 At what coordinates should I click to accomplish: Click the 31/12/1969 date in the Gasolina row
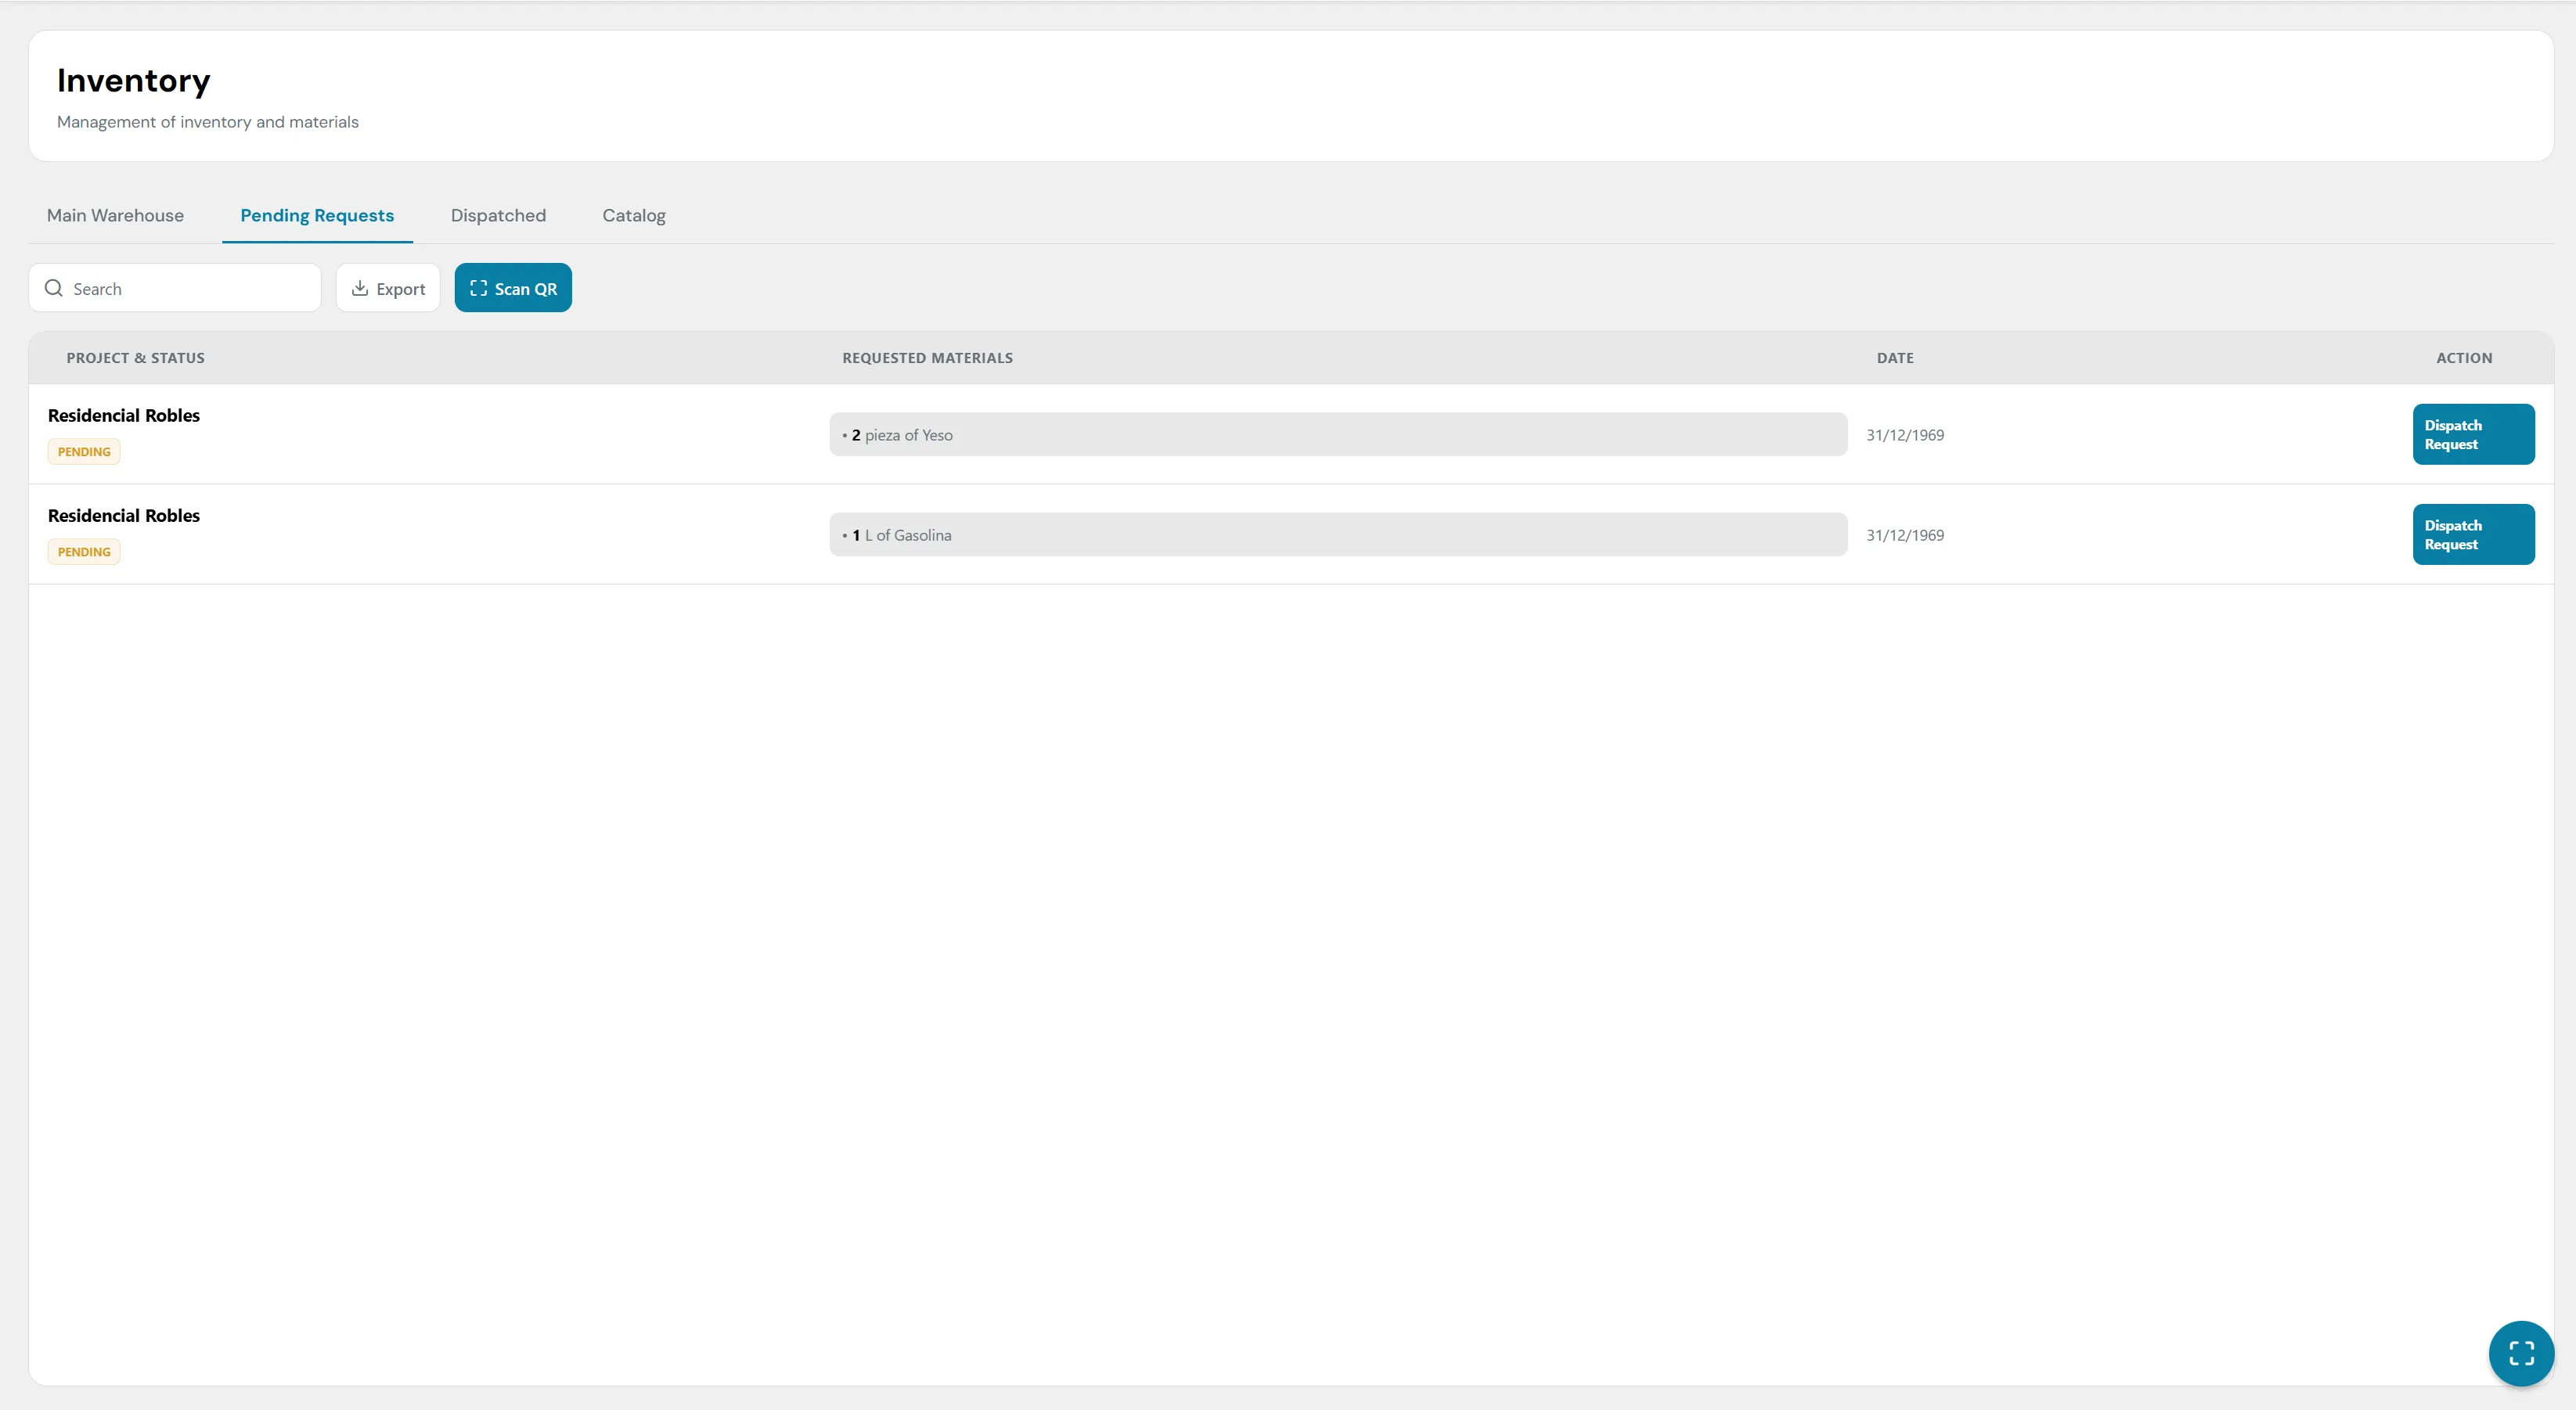click(1905, 535)
